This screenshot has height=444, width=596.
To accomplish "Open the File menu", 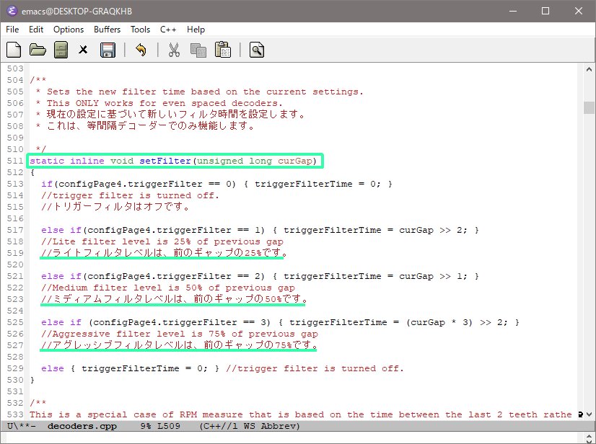I will coord(12,30).
